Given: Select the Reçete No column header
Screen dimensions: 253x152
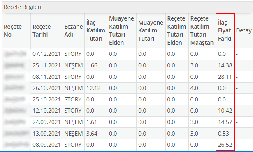Looking at the screenshot, I should pyautogui.click(x=13, y=31).
